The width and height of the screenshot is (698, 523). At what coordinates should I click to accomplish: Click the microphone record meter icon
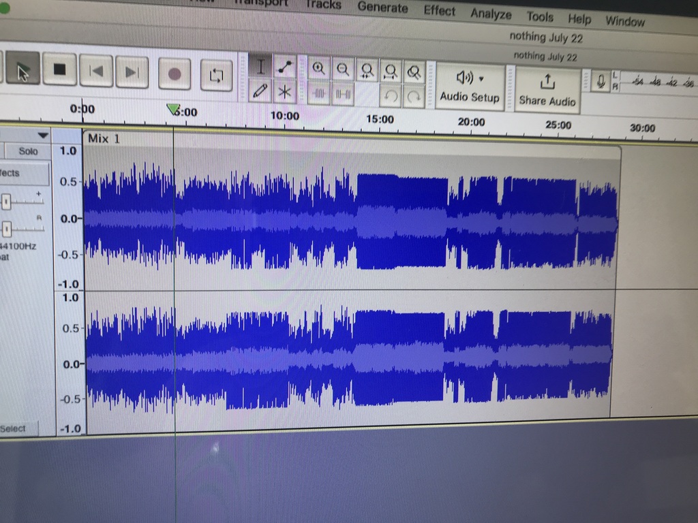601,82
